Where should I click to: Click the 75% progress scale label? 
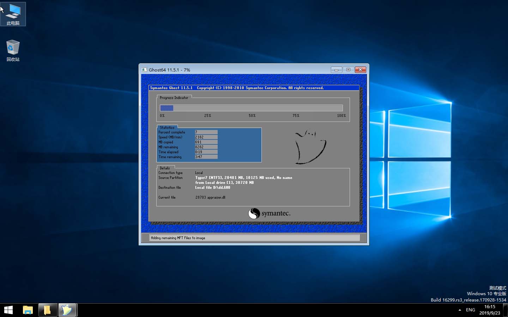pos(296,116)
